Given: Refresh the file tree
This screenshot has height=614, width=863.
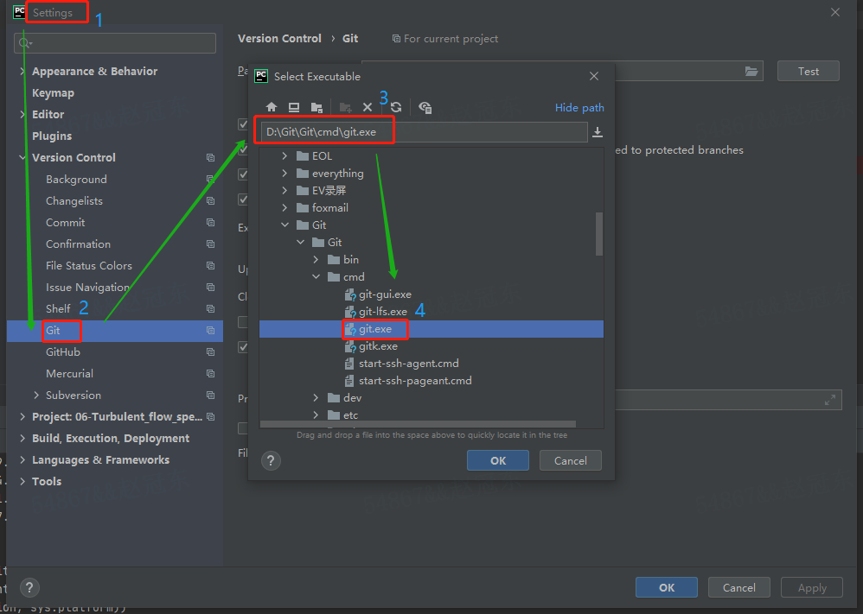Looking at the screenshot, I should (x=396, y=107).
